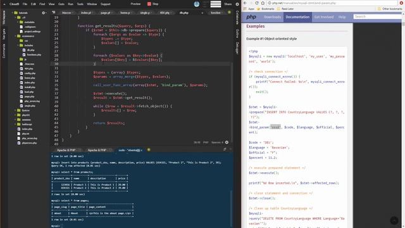This screenshot has height=228, width=405.
Task: Open the Downloads page on php.net
Action: [x=272, y=17]
